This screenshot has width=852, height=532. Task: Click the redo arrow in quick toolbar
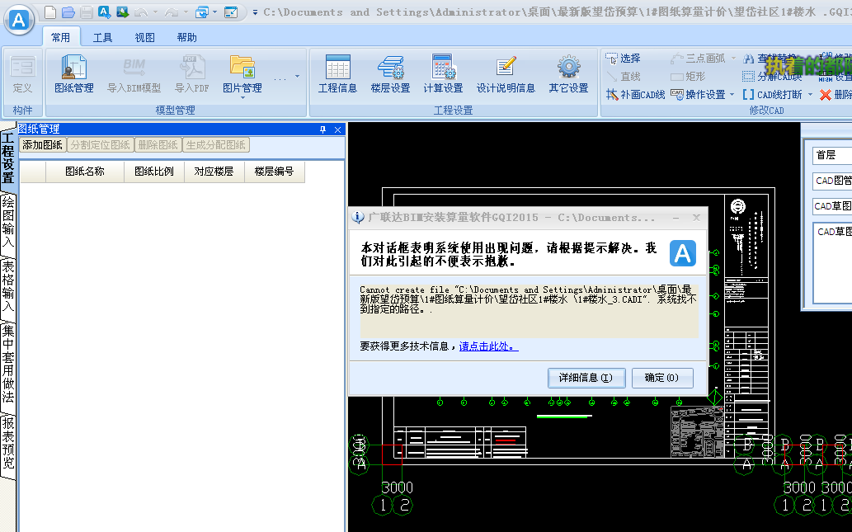click(172, 12)
